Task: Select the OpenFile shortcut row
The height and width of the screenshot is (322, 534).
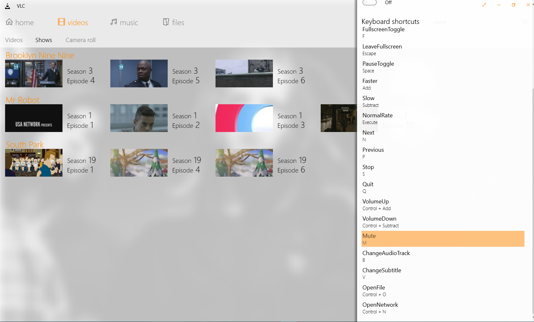Action: (443, 290)
